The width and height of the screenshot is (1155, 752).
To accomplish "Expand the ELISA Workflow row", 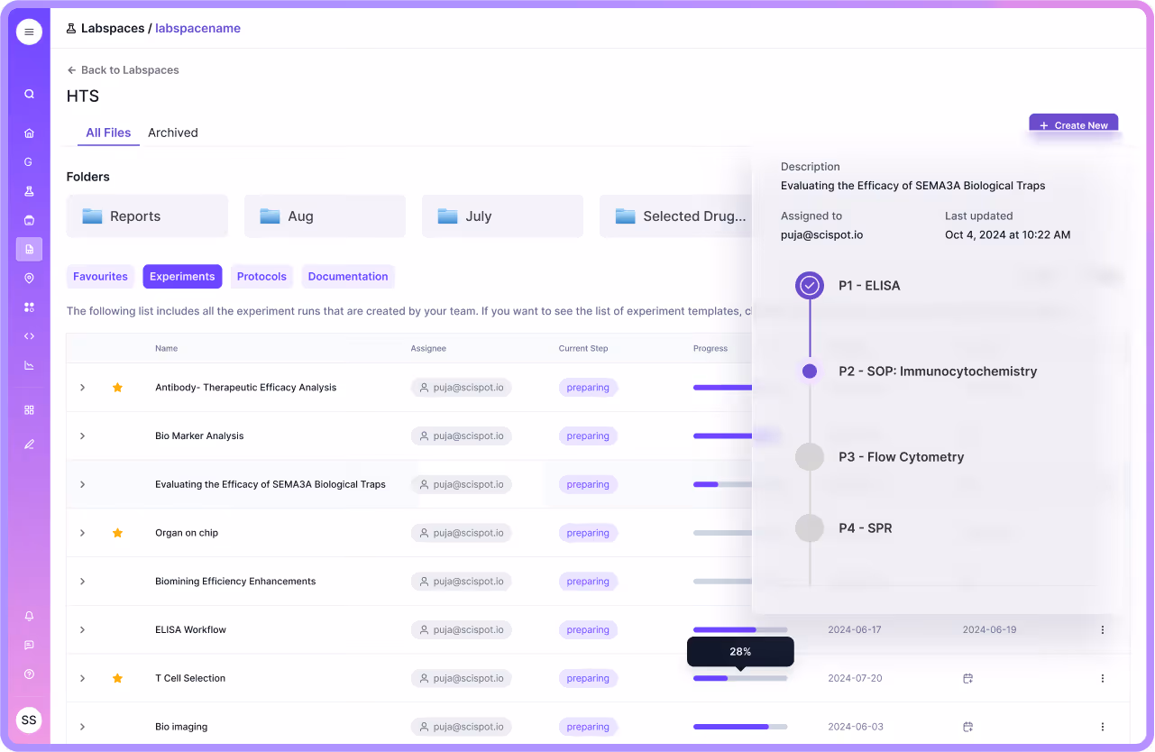I will (x=82, y=629).
